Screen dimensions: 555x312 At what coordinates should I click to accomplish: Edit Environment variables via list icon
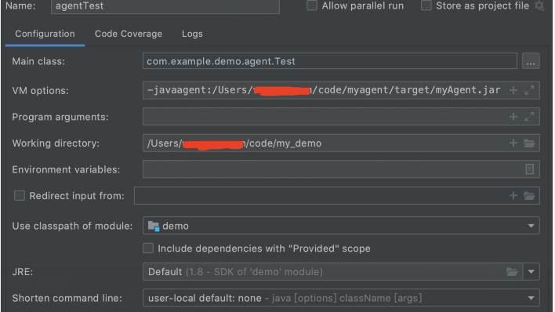click(529, 169)
